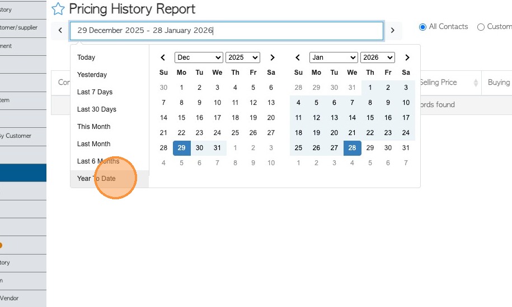
Task: Pick 20 in the December calendar
Action: 271,118
